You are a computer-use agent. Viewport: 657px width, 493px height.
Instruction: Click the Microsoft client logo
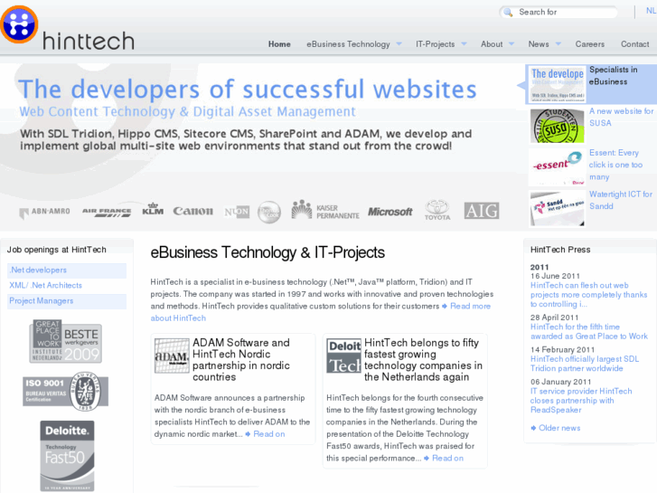click(x=390, y=212)
